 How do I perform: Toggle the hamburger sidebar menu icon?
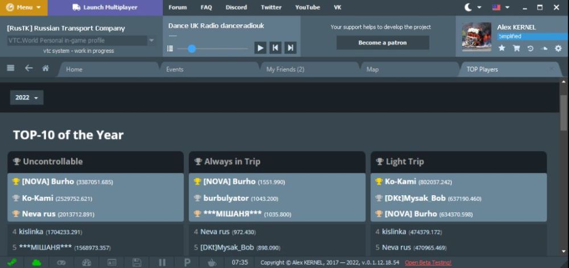[10, 68]
